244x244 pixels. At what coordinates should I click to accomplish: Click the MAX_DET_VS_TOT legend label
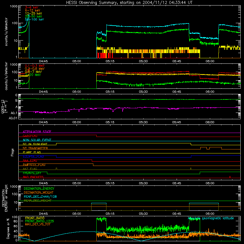click(x=38, y=224)
